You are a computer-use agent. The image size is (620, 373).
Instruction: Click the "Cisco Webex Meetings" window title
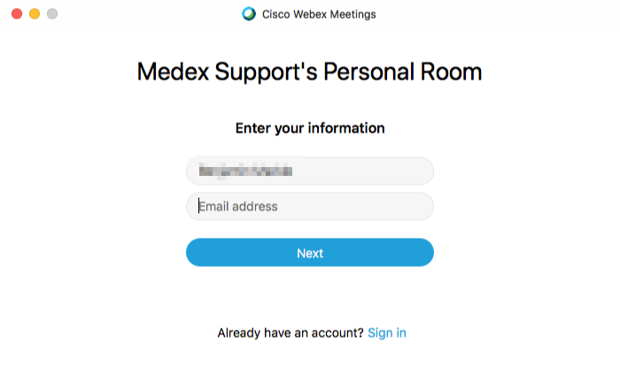pos(319,14)
